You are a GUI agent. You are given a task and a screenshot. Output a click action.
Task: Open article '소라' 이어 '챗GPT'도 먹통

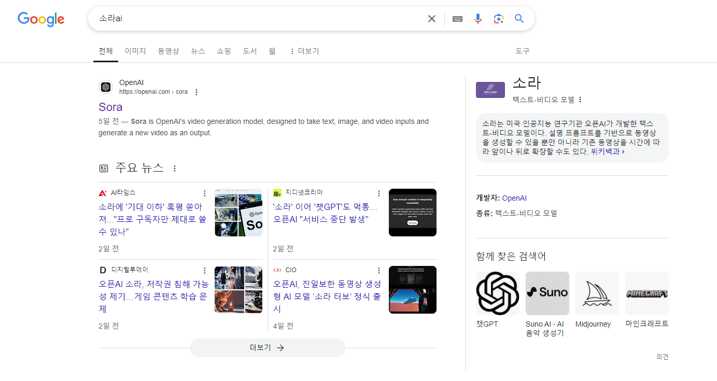point(325,213)
